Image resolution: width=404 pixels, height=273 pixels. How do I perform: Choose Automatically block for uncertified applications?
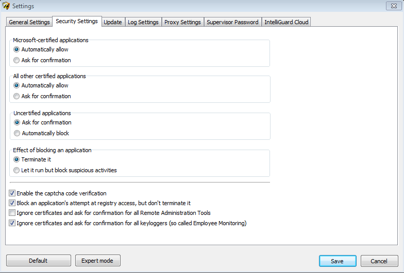(17, 133)
